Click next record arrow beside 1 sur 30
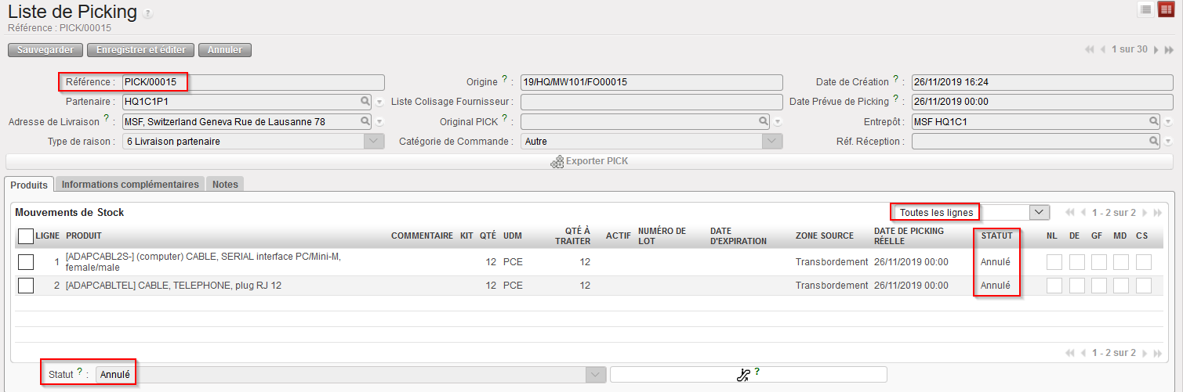 click(1156, 49)
